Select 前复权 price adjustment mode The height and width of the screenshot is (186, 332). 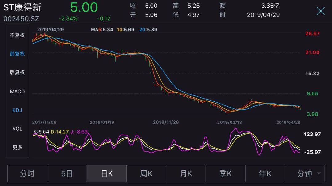(17, 54)
